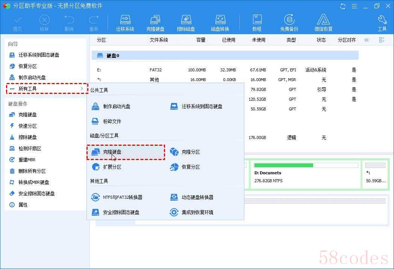The image size is (394, 269).
Task: Collapse columns with the double-chevron header icon
Action: point(367,40)
